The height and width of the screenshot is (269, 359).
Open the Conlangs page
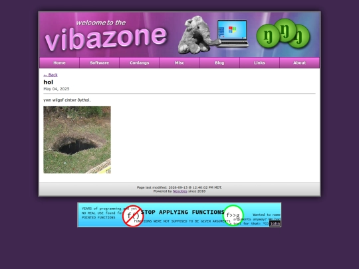pyautogui.click(x=139, y=62)
